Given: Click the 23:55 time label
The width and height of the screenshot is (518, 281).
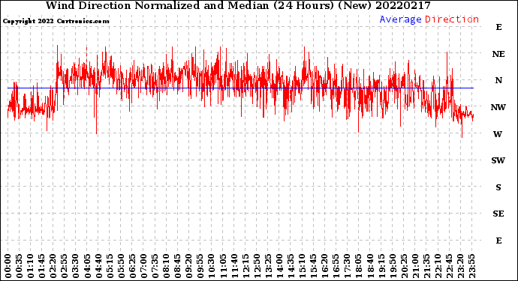Looking at the screenshot, I should (x=471, y=267).
